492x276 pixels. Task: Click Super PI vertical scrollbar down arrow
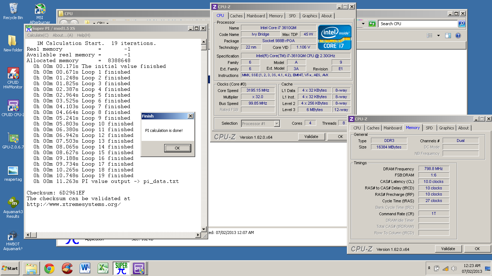tap(204, 229)
